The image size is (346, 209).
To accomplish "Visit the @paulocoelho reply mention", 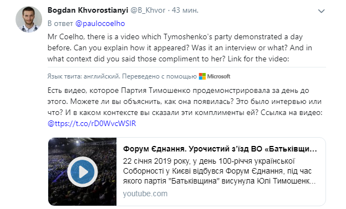I will pos(100,23).
